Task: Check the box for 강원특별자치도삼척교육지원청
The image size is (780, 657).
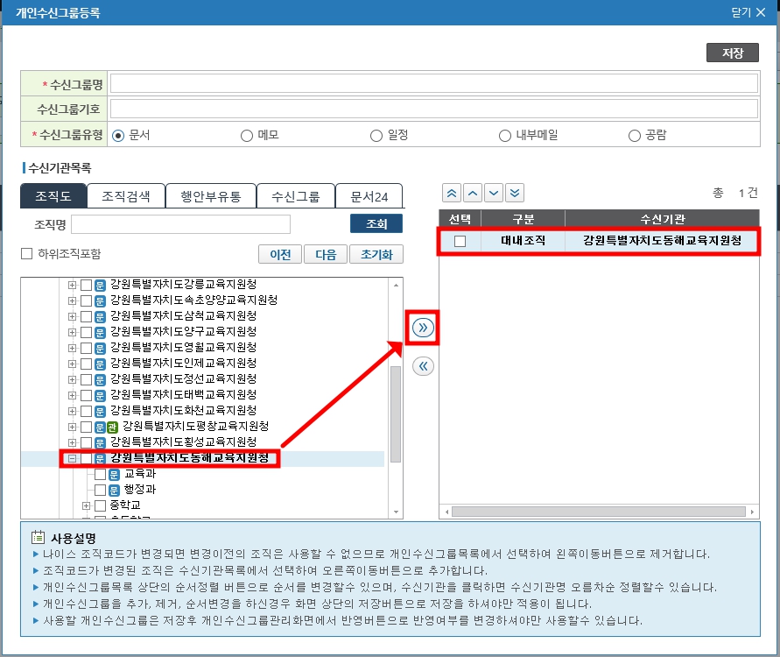Action: (x=86, y=316)
